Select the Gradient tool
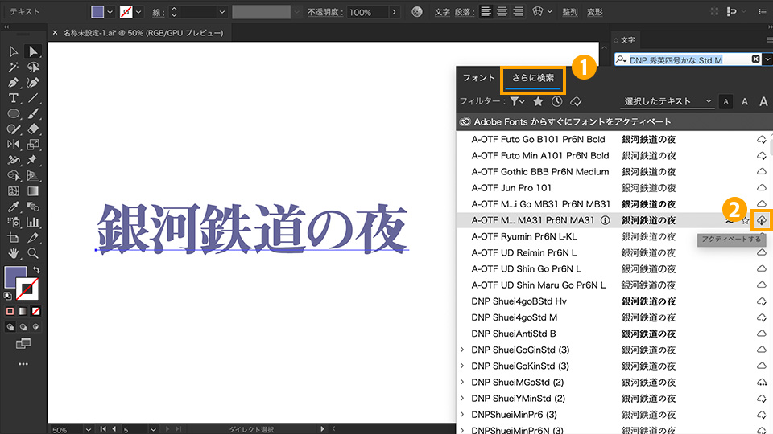 [33, 191]
